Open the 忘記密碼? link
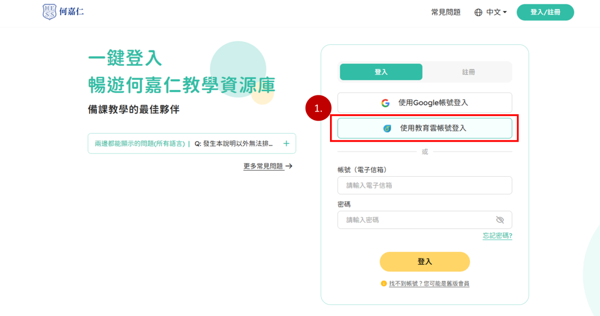This screenshot has width=600, height=316. click(497, 236)
